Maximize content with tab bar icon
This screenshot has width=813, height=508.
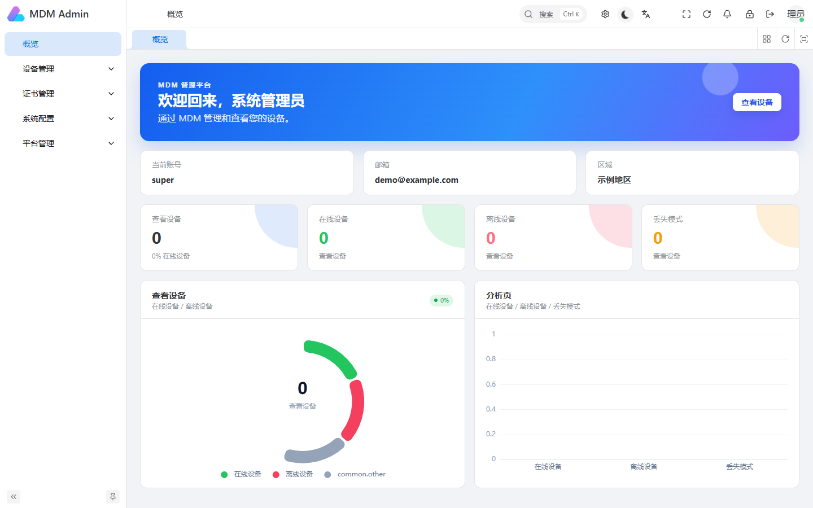point(804,39)
